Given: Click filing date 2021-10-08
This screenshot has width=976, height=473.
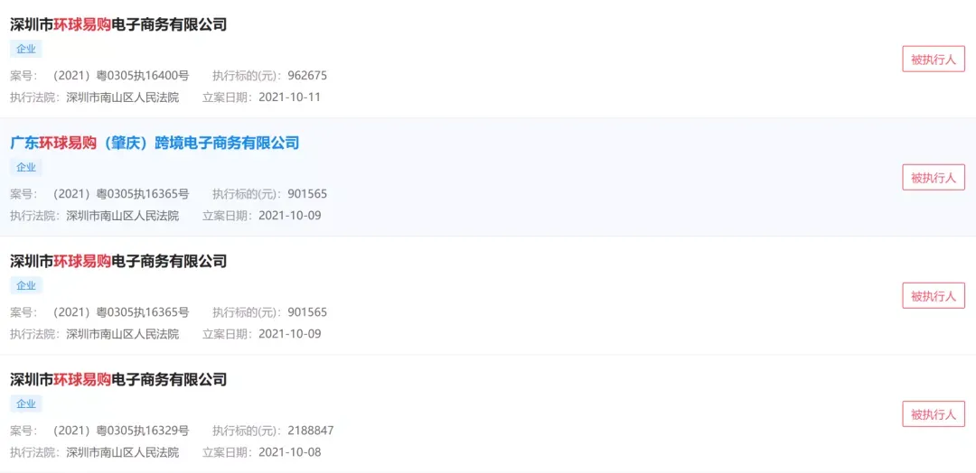Looking at the screenshot, I should [289, 452].
